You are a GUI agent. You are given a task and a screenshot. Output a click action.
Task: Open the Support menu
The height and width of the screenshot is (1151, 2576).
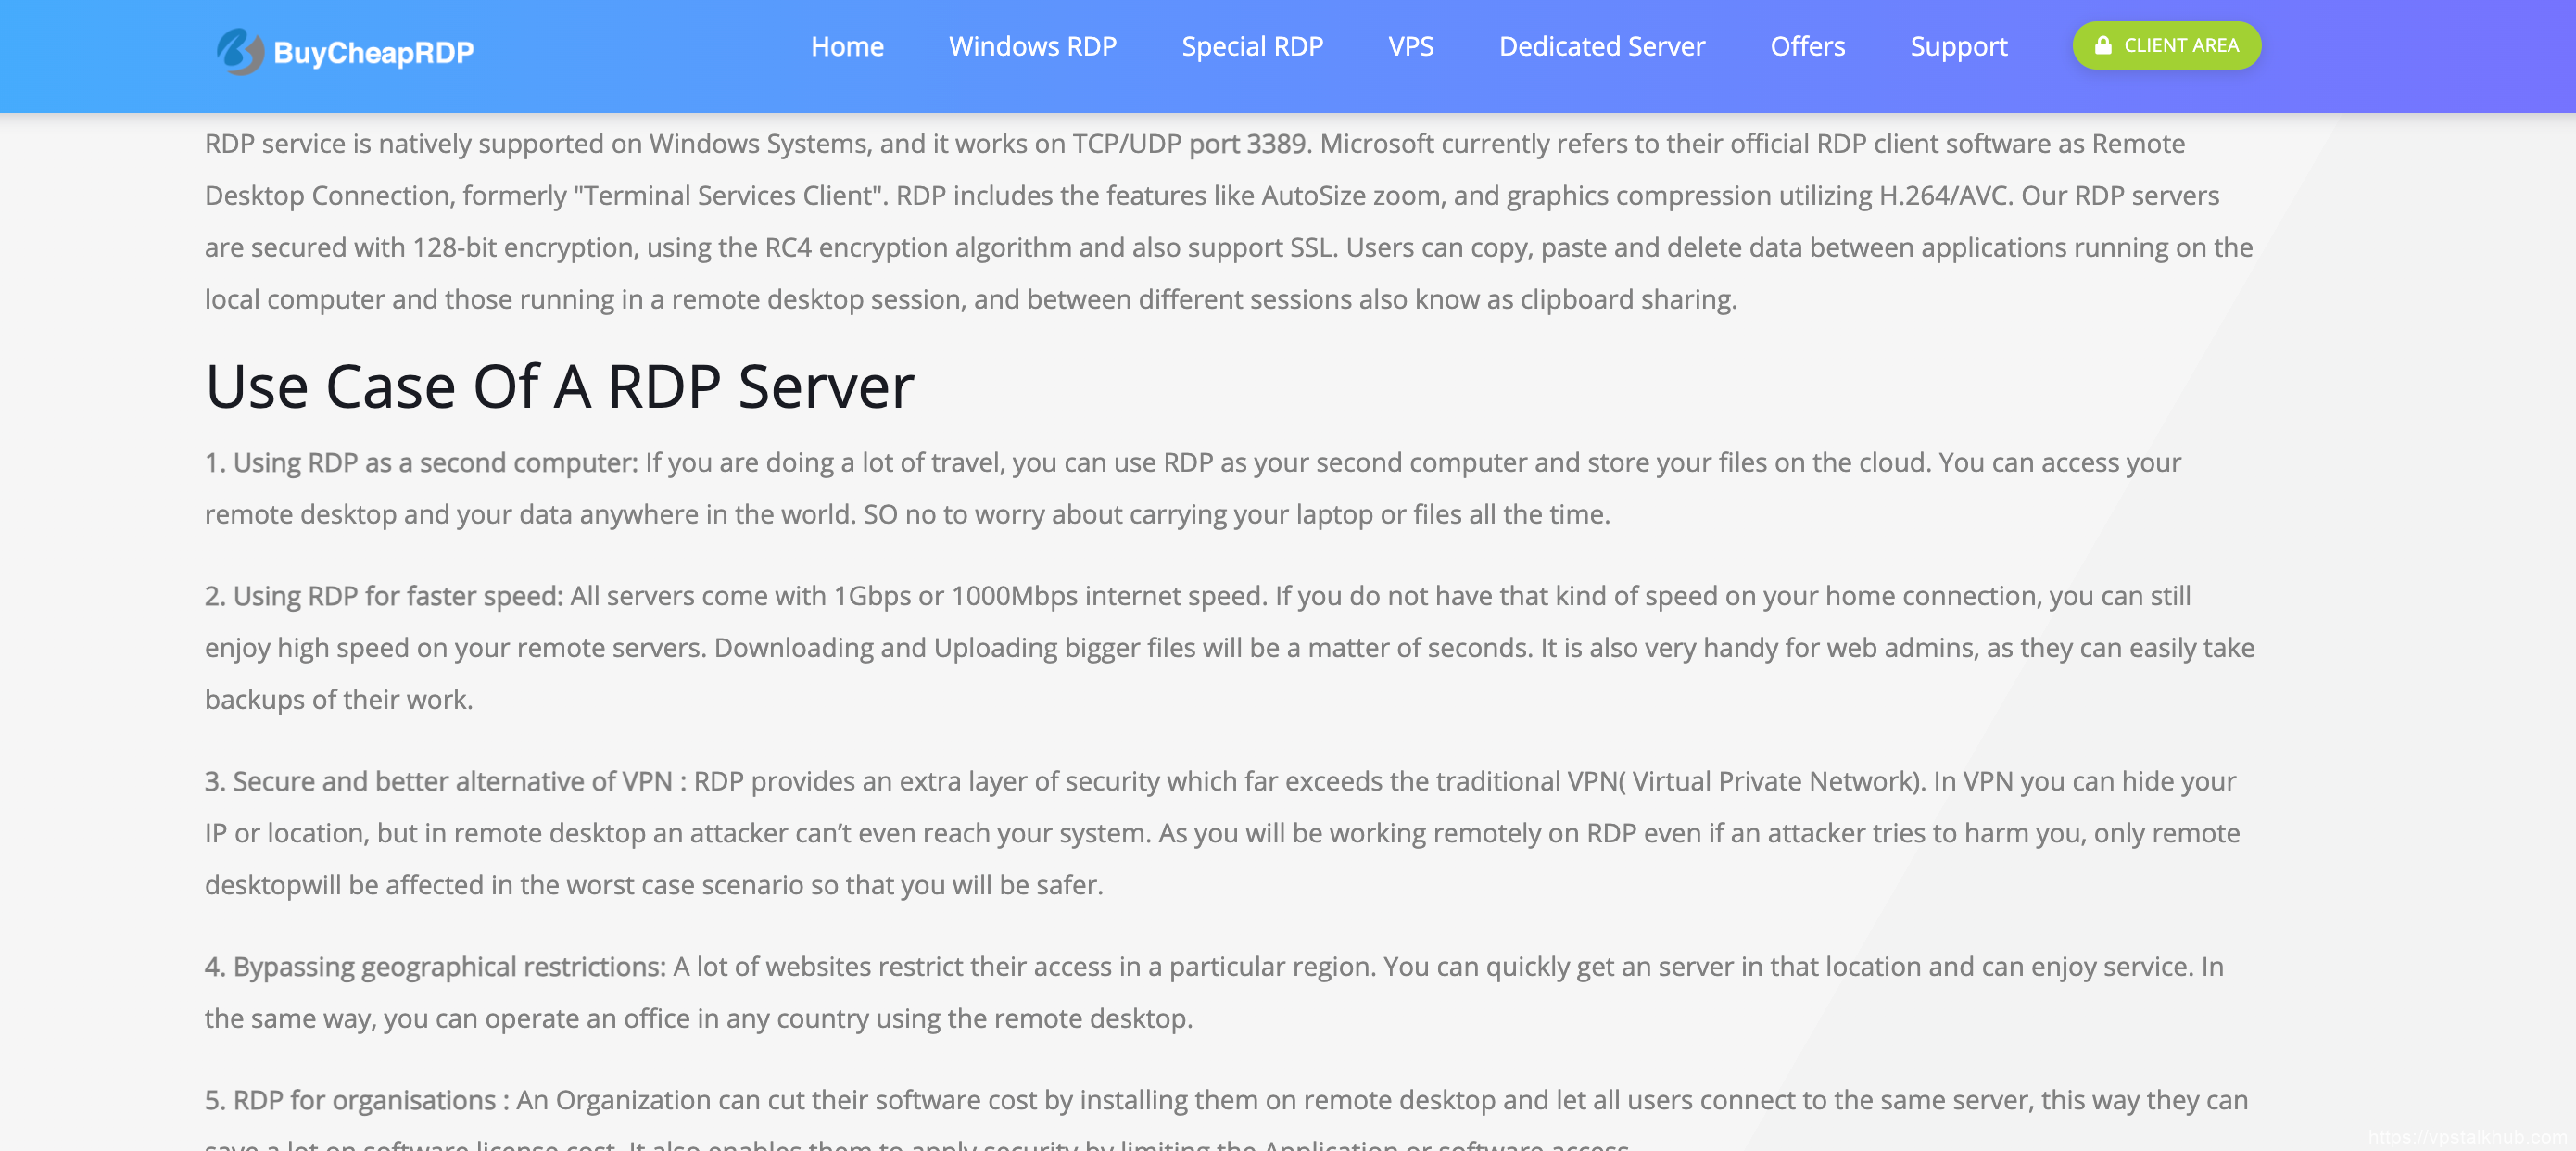[1957, 46]
